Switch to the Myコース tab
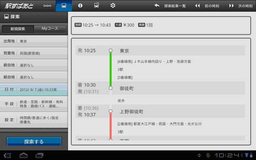The width and height of the screenshot is (256, 160). pos(50,29)
